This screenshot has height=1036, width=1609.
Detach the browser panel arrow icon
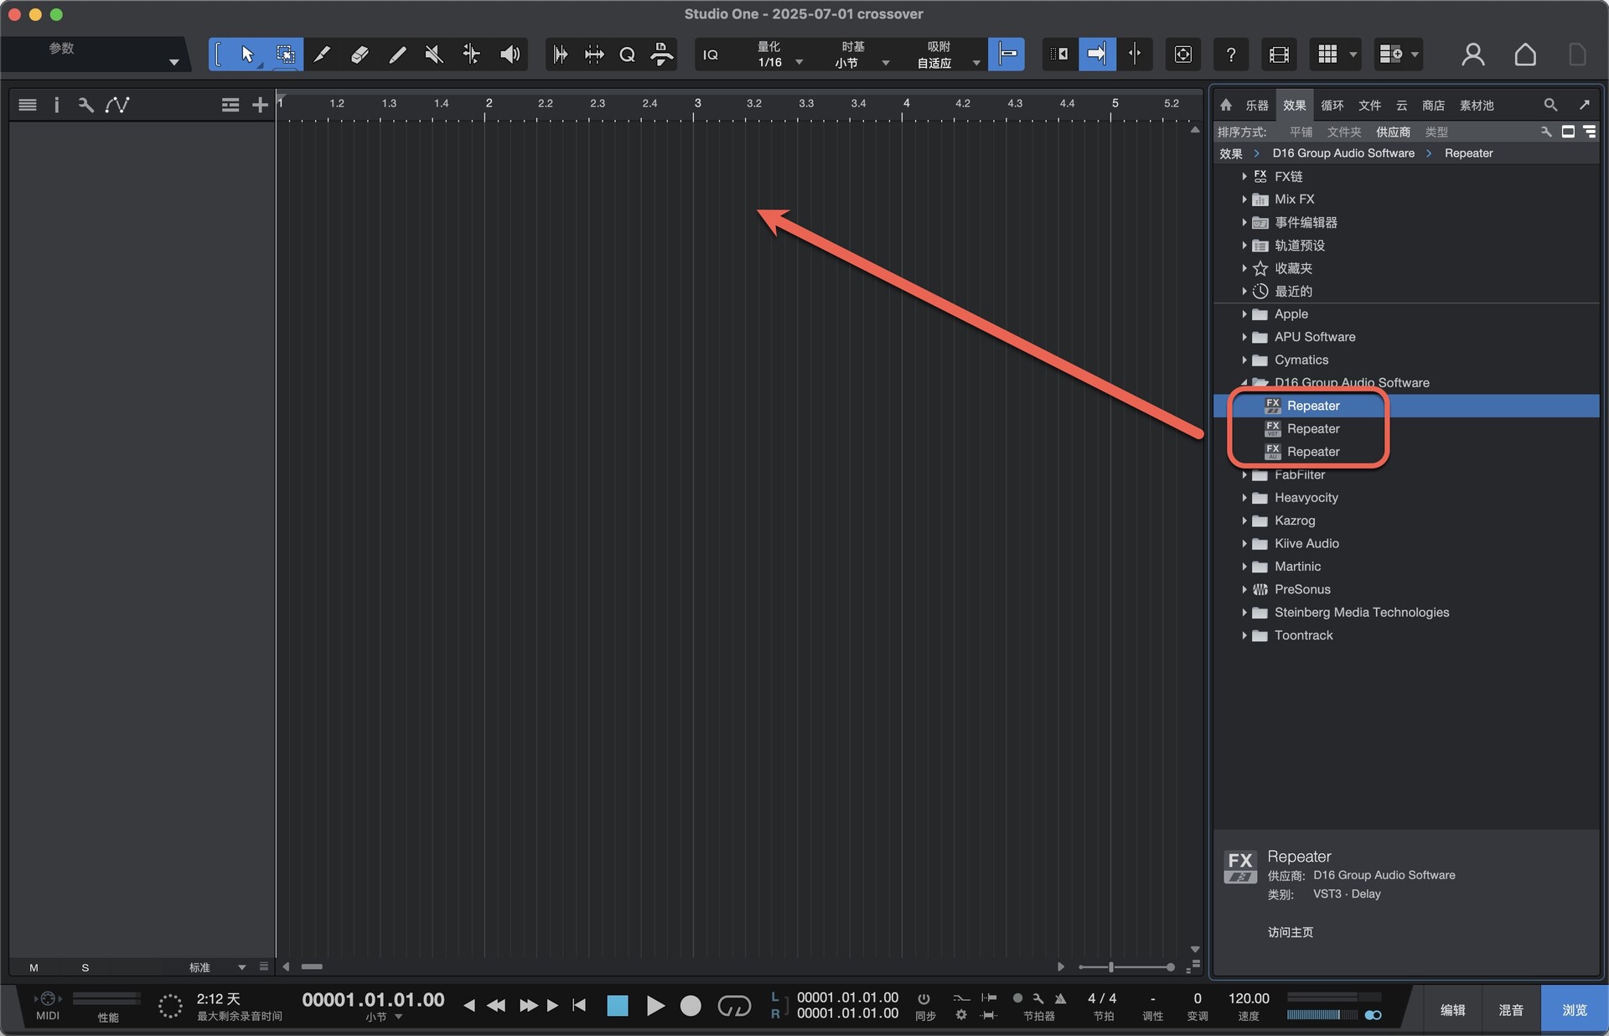point(1584,105)
